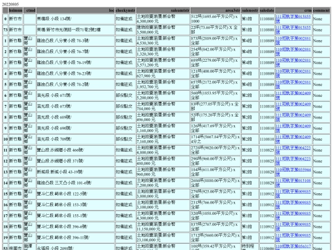Select the area cell containing '1695.66'
This screenshot has height=250, width=333.
(215, 19)
